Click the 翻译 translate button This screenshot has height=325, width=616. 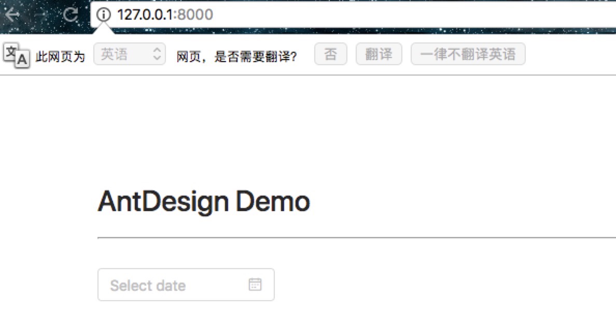pos(379,54)
